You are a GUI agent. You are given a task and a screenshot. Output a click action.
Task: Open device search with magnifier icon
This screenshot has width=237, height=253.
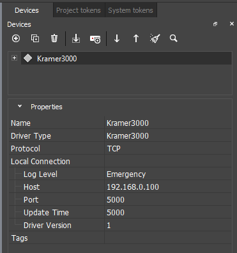click(174, 38)
